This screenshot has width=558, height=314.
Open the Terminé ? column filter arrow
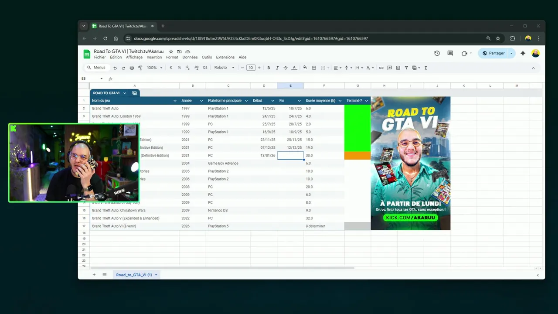click(367, 101)
